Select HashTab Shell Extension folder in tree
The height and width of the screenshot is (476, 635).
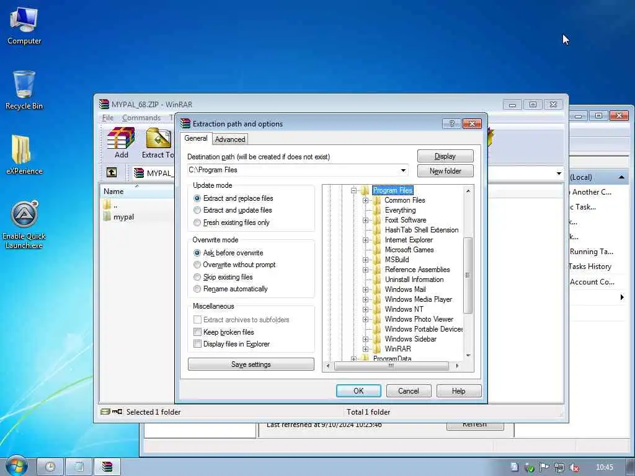click(422, 230)
